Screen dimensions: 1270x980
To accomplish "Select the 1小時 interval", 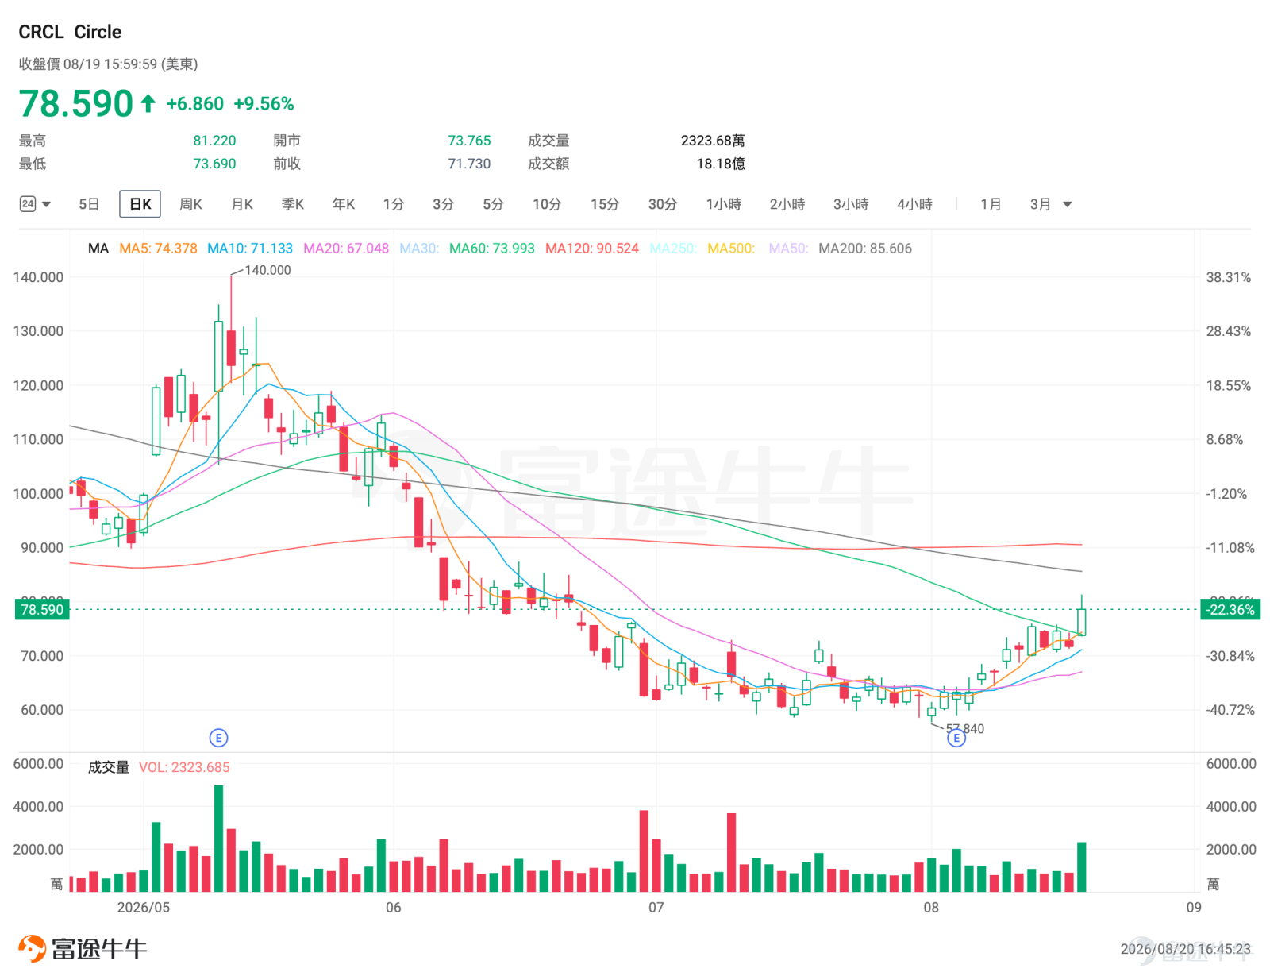I will pos(724,204).
